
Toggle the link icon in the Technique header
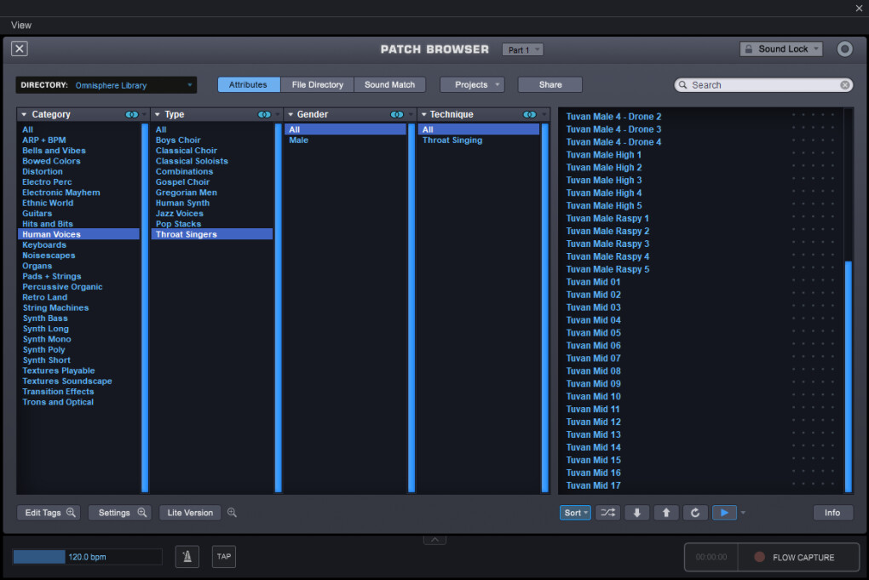[530, 114]
